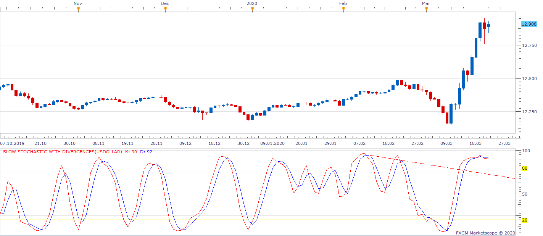Image resolution: width=543 pixels, height=236 pixels.
Task: Click the 27.03 date axis label
Action: coord(504,143)
